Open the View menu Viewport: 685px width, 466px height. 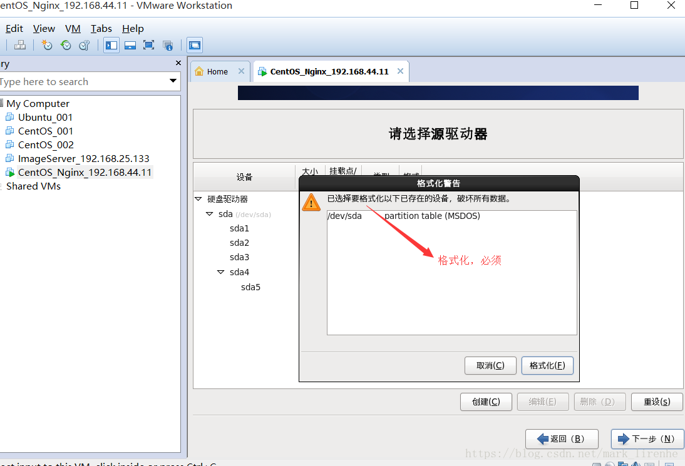click(x=44, y=29)
